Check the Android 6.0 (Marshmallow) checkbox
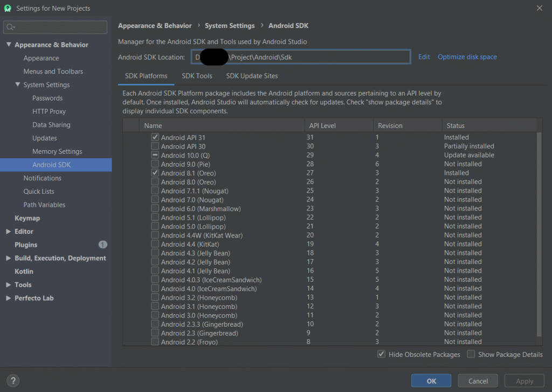Viewport: 552px width, 392px height. pyautogui.click(x=155, y=208)
